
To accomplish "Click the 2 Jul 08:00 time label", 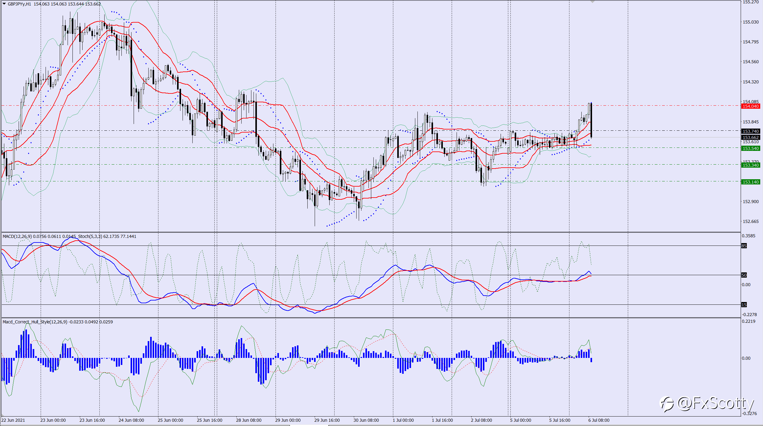I will click(x=481, y=420).
